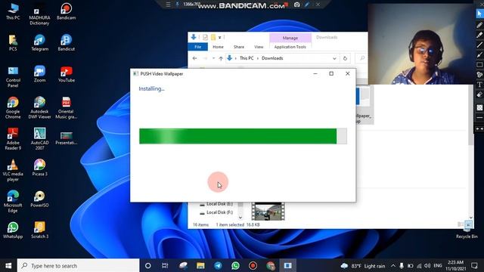
Task: Open the volume control in system tray
Action: 427,265
